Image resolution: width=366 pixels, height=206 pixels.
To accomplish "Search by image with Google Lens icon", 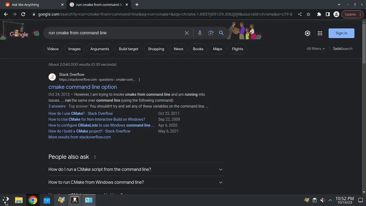I will tap(210, 33).
